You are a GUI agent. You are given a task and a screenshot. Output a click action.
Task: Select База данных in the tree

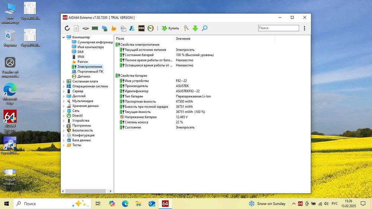pyautogui.click(x=81, y=140)
